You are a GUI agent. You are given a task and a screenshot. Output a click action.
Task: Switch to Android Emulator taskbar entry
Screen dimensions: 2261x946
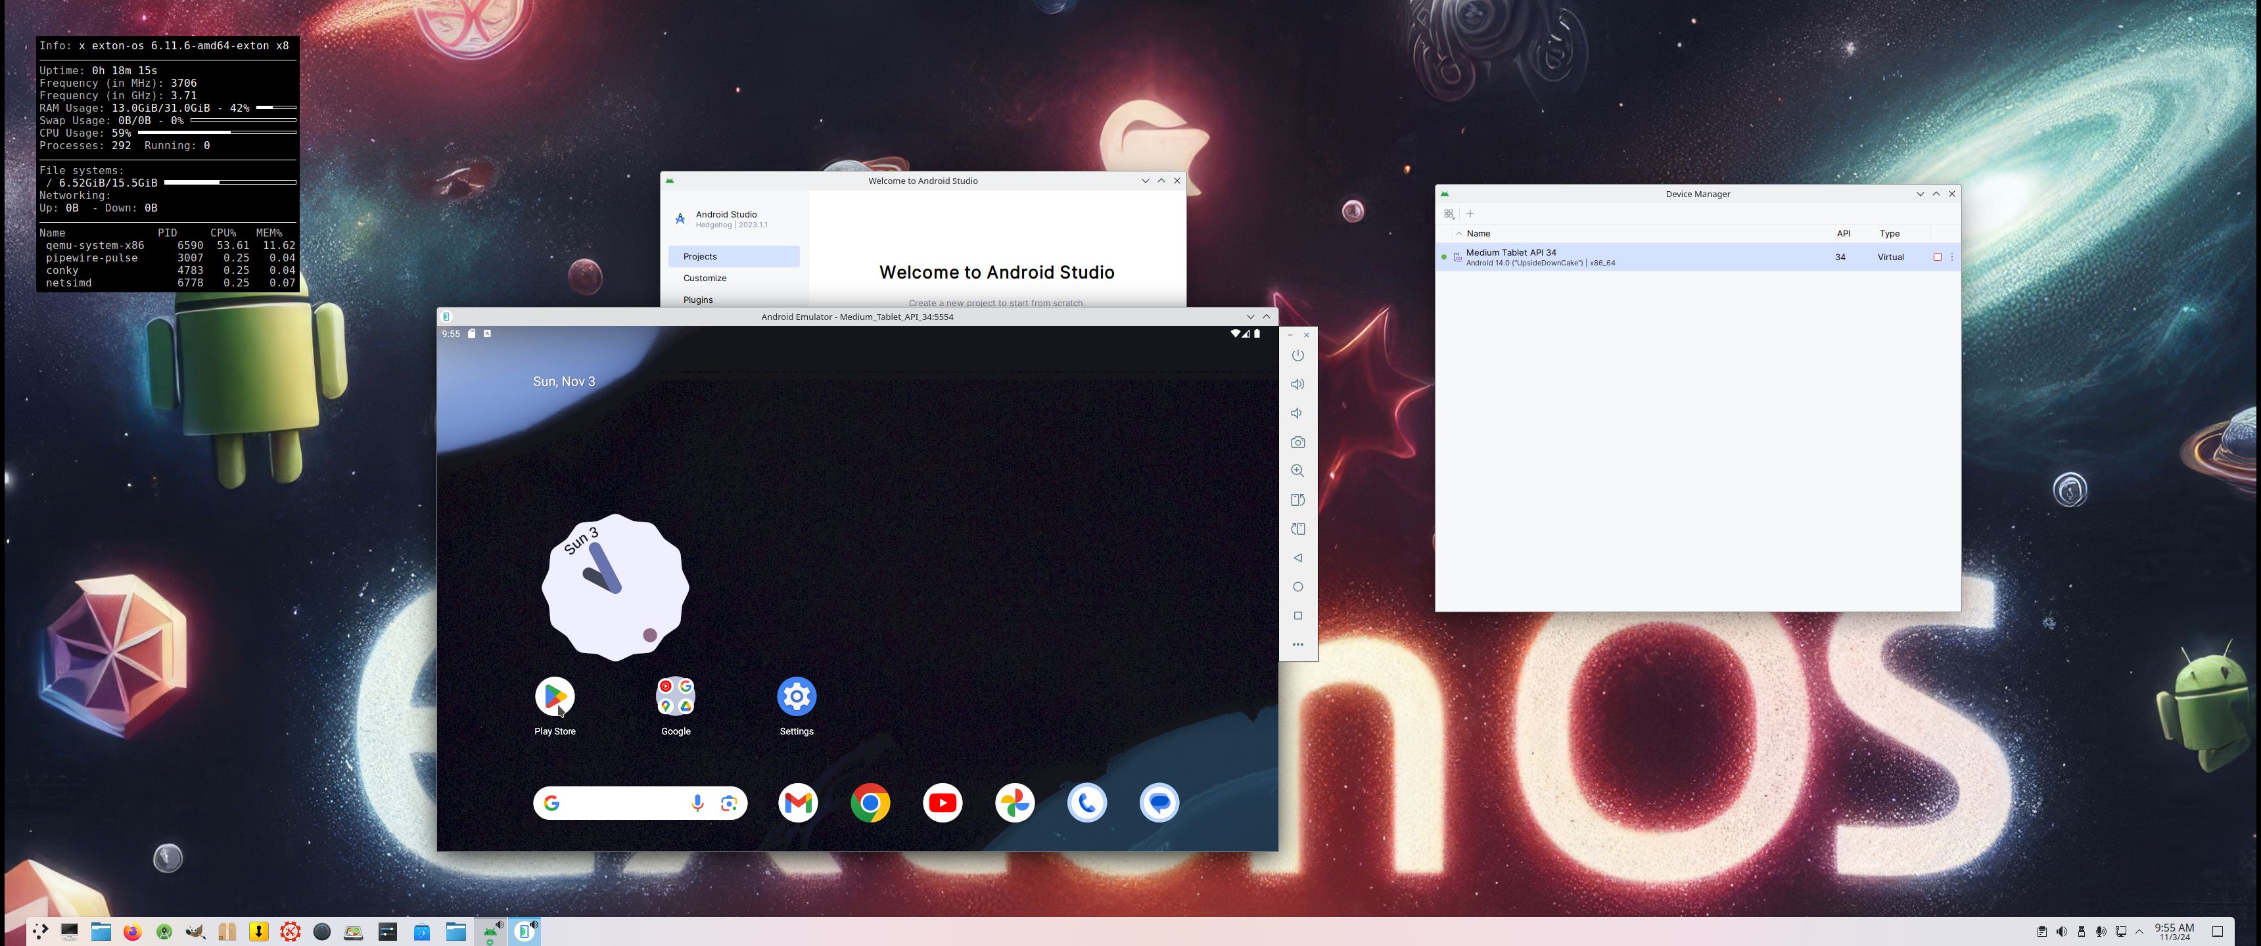pos(525,931)
